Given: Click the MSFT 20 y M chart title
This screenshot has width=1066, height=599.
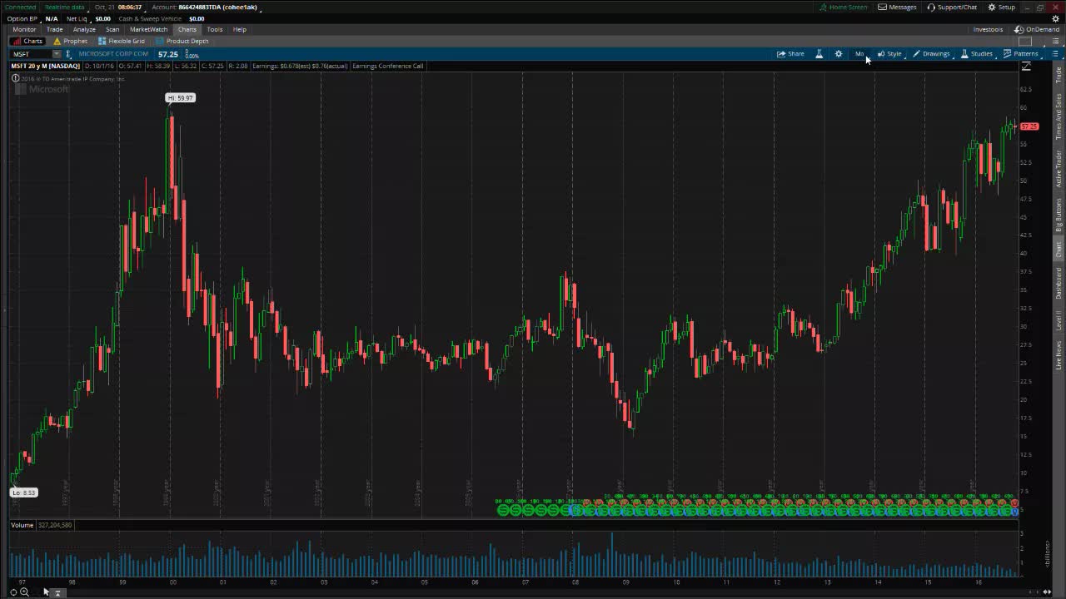Looking at the screenshot, I should click(x=45, y=66).
